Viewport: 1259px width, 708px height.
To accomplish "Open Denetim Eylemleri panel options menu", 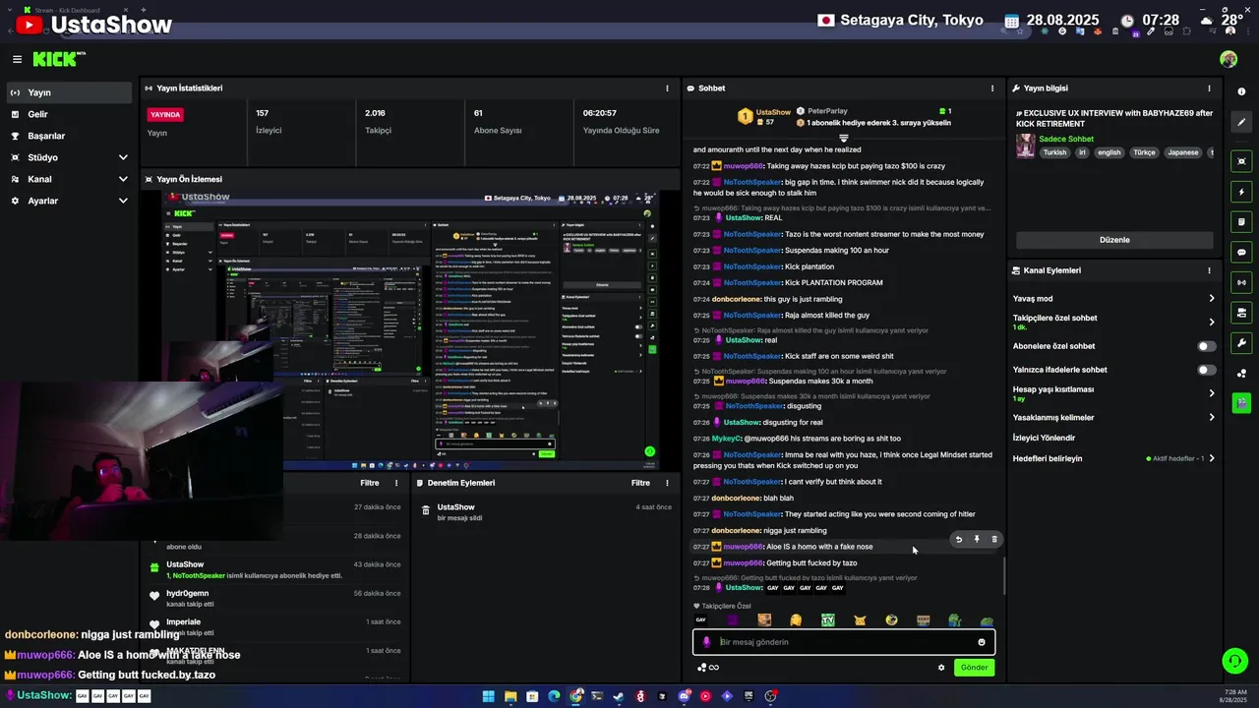I will pos(667,483).
